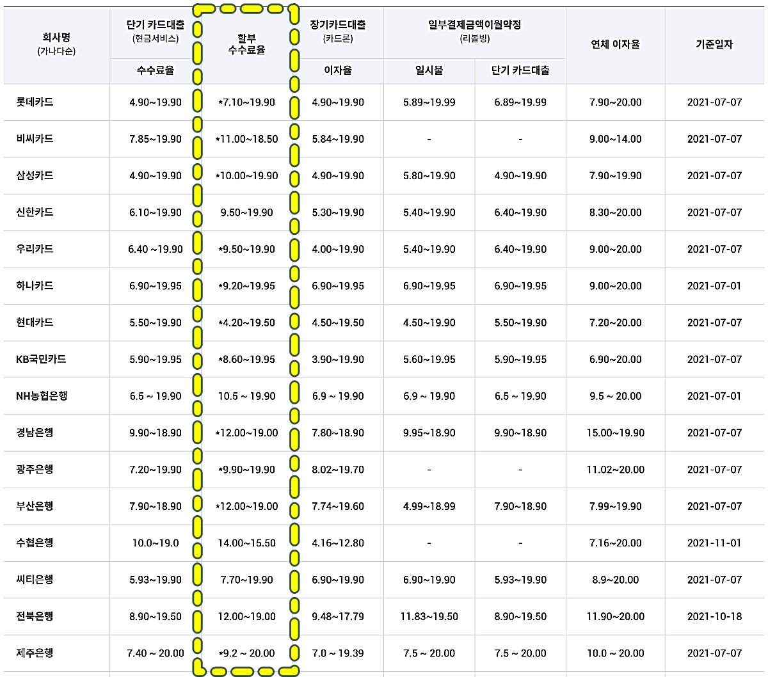Click 비씨카드 overdue rate 9.00~14.00
Viewport: 768px width, 677px height.
(x=615, y=139)
